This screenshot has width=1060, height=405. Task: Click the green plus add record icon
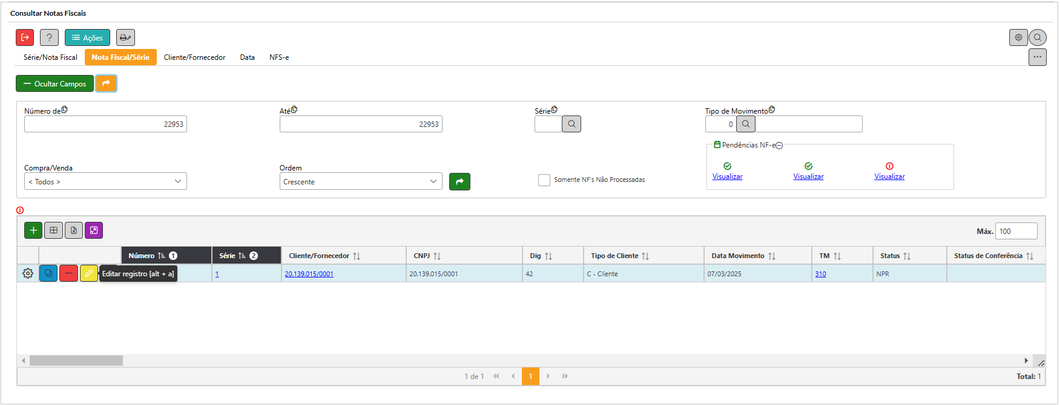(33, 230)
